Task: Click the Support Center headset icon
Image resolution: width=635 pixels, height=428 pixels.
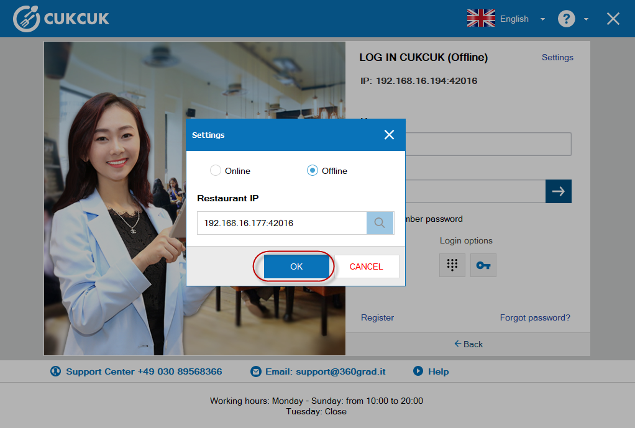Action: point(55,371)
